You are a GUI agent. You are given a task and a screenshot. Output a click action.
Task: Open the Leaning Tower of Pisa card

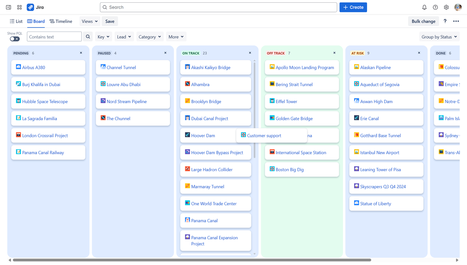click(x=386, y=170)
